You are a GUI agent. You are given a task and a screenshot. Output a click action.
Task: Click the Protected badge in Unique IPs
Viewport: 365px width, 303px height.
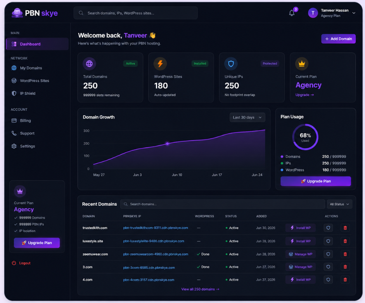[270, 64]
